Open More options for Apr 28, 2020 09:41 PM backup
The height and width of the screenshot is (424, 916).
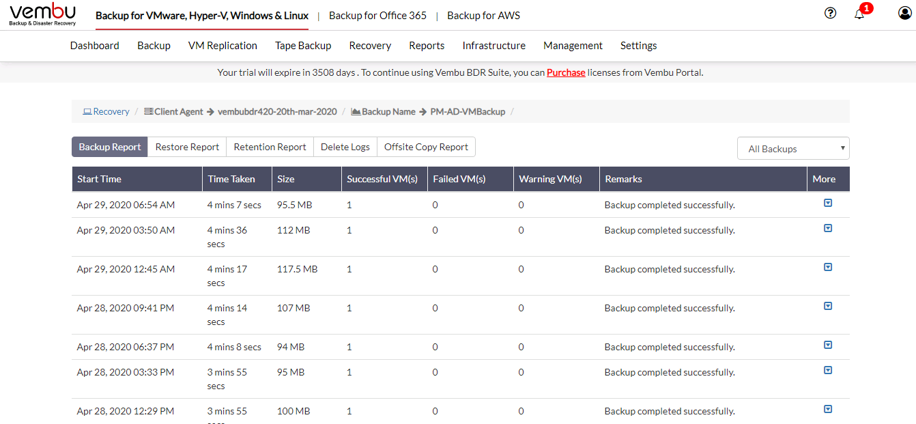[x=828, y=306]
